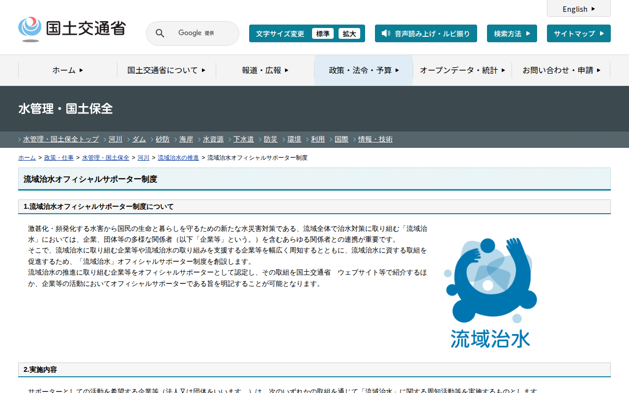Open the 検索方法 help button
Image resolution: width=629 pixels, height=393 pixels.
point(512,34)
